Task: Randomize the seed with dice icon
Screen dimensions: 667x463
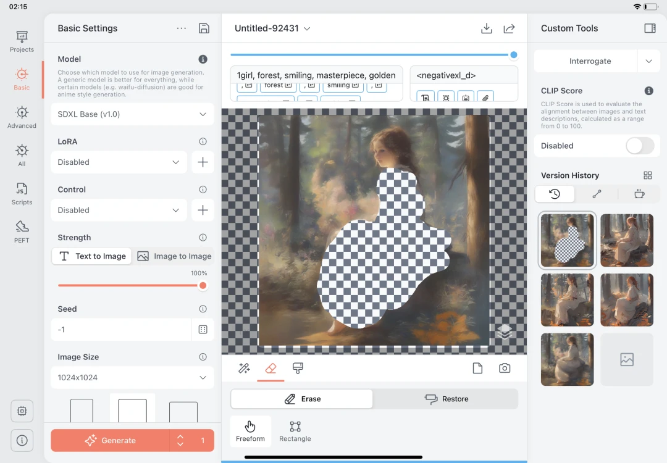Action: pos(203,330)
